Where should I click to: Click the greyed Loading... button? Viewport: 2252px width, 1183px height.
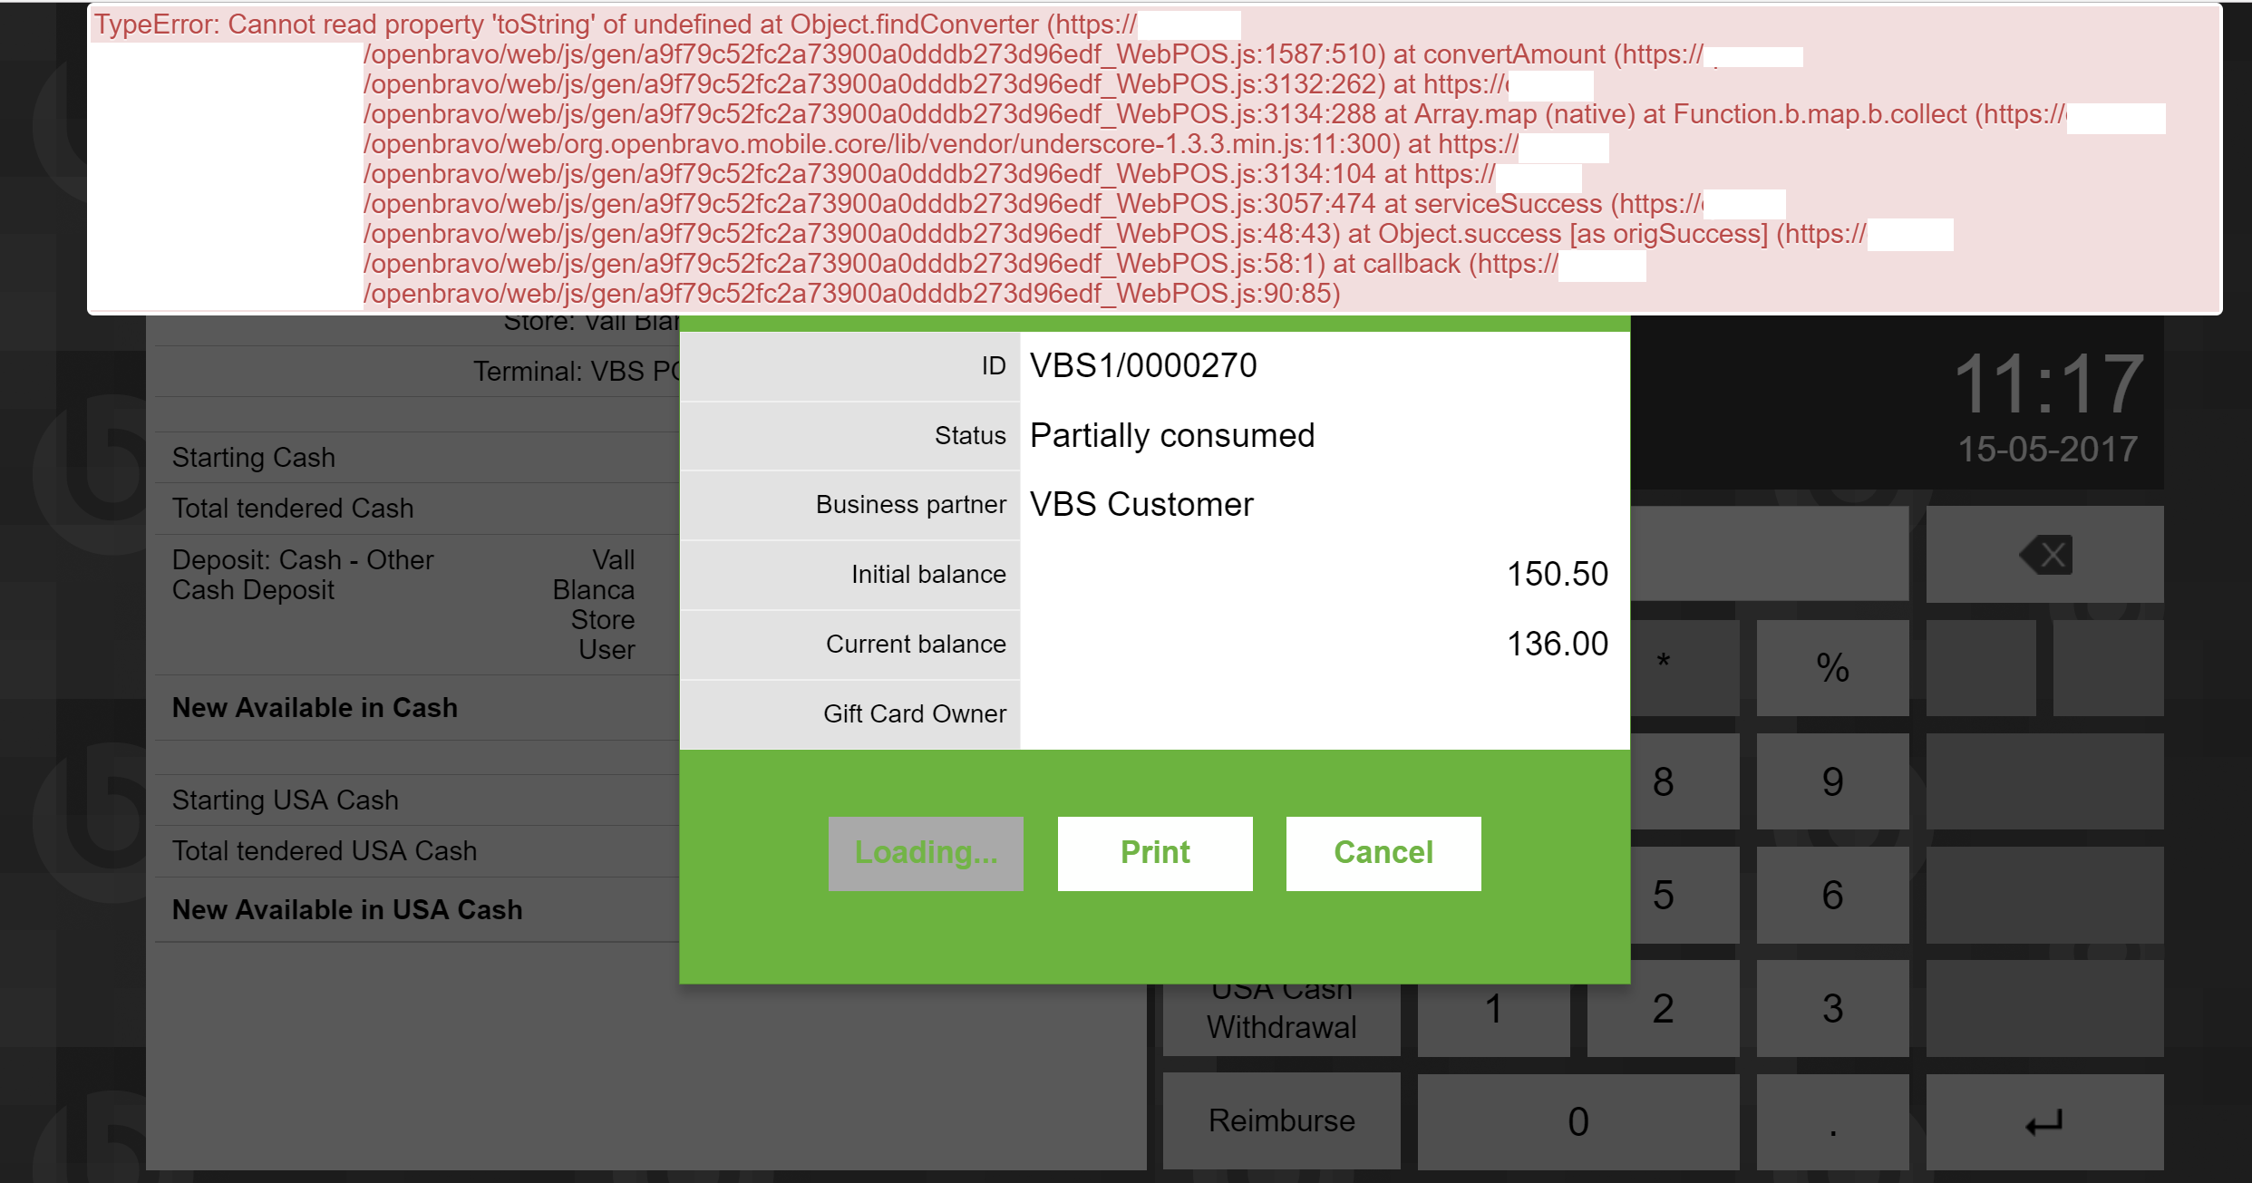925,853
